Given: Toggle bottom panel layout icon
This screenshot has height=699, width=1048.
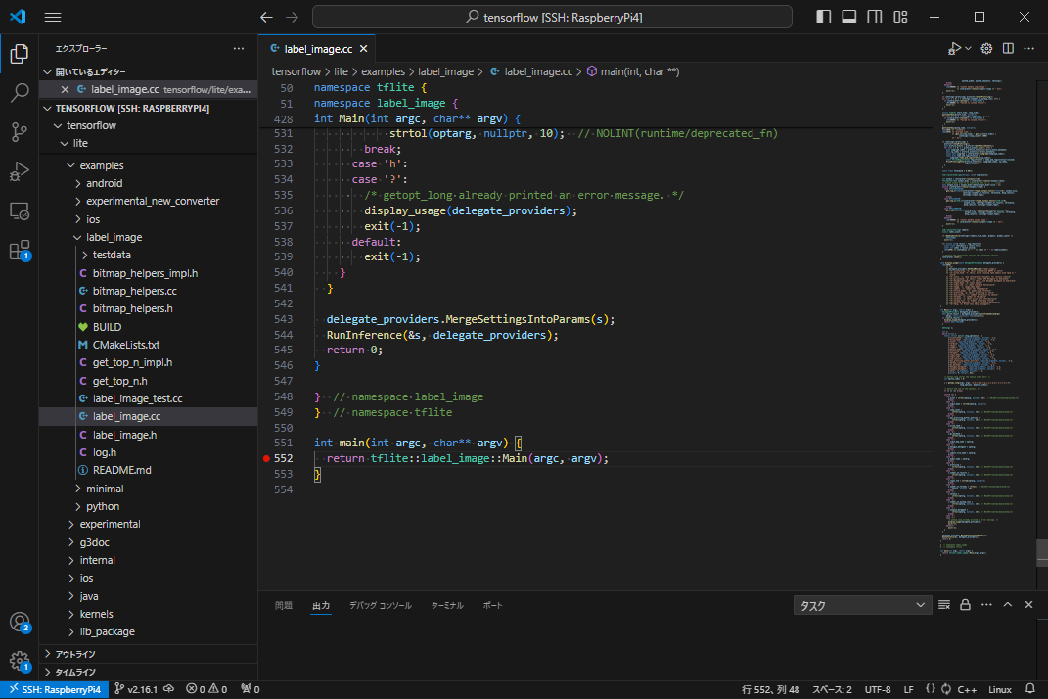Looking at the screenshot, I should click(x=848, y=18).
